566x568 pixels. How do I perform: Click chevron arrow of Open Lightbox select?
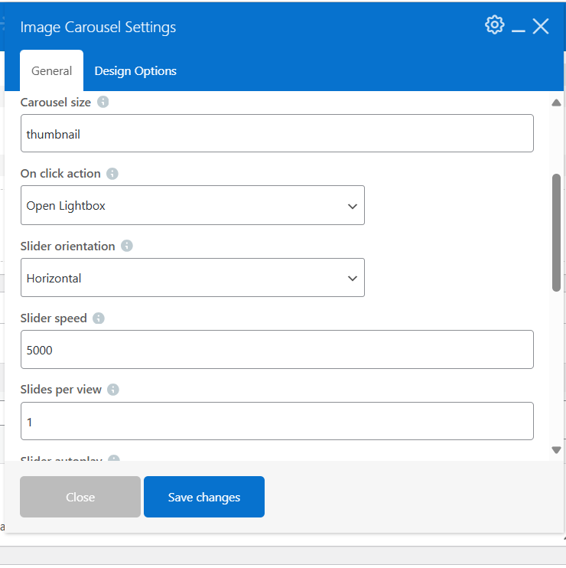[x=352, y=206]
